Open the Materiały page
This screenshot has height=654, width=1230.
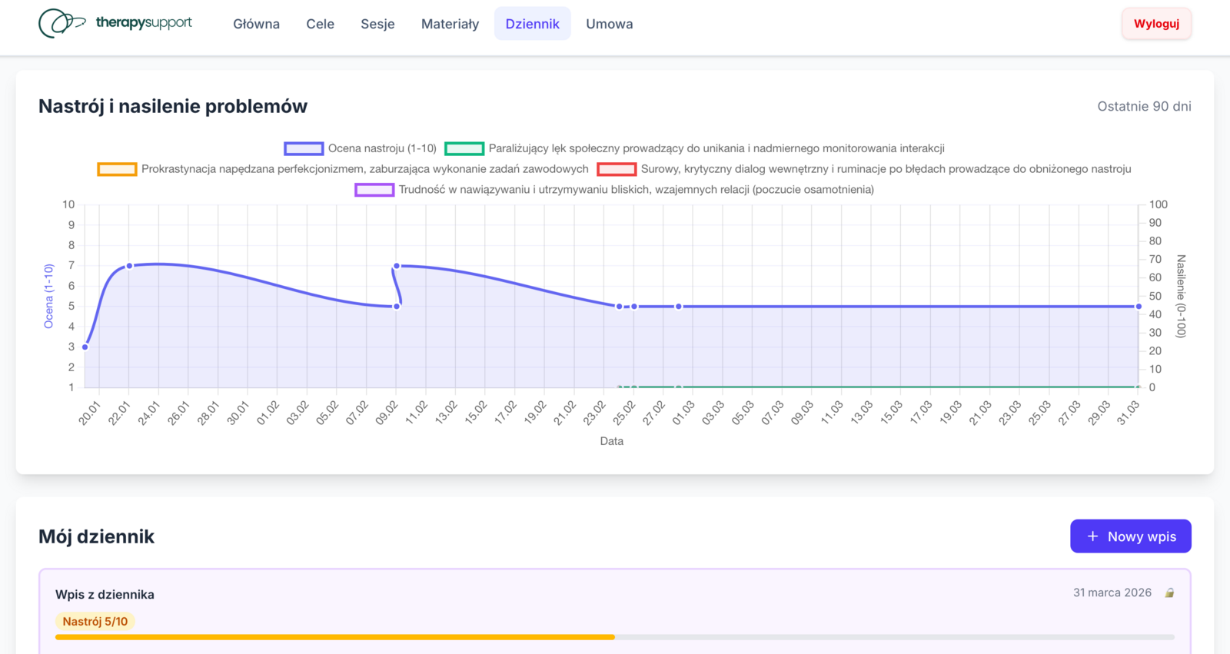(x=450, y=24)
